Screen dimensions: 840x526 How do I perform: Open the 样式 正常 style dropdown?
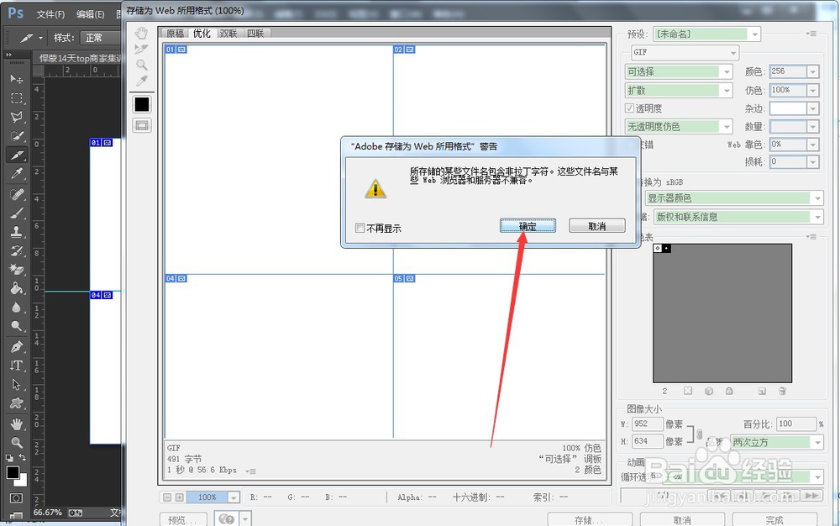(100, 38)
